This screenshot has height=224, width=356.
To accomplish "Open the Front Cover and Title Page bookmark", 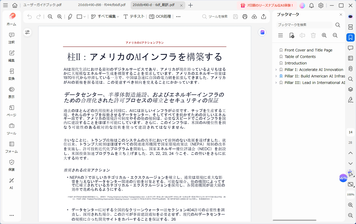I will 308,50.
